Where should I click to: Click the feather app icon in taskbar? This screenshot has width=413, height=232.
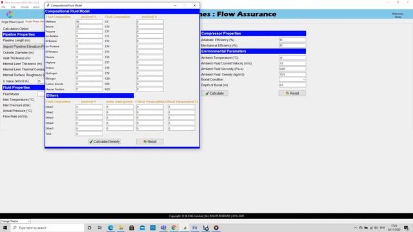point(185,227)
